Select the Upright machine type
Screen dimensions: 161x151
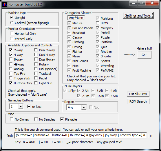[12, 17]
